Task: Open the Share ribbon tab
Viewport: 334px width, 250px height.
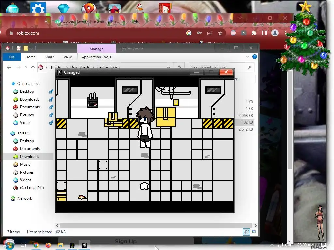Action: 50,57
